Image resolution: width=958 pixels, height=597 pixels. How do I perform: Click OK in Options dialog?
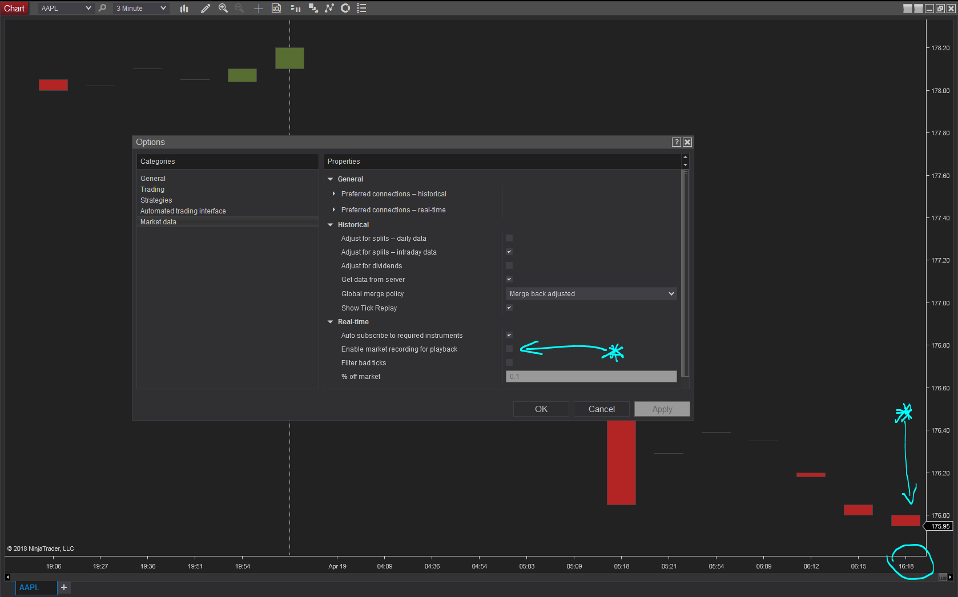(x=541, y=409)
